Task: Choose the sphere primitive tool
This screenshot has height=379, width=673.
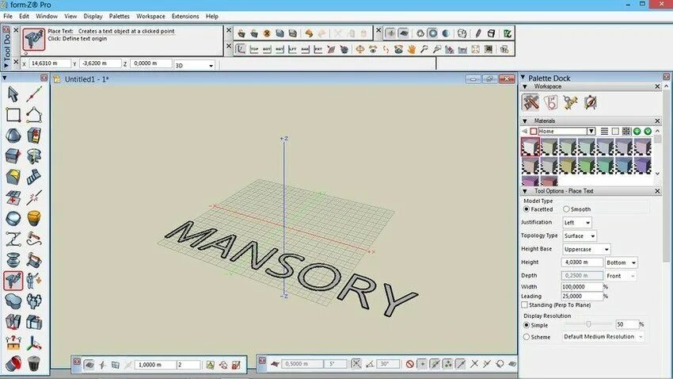Action: pos(13,136)
